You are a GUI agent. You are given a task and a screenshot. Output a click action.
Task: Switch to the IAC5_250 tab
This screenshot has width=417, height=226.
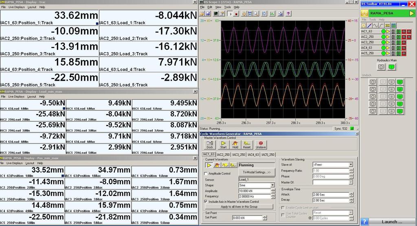tap(268, 154)
